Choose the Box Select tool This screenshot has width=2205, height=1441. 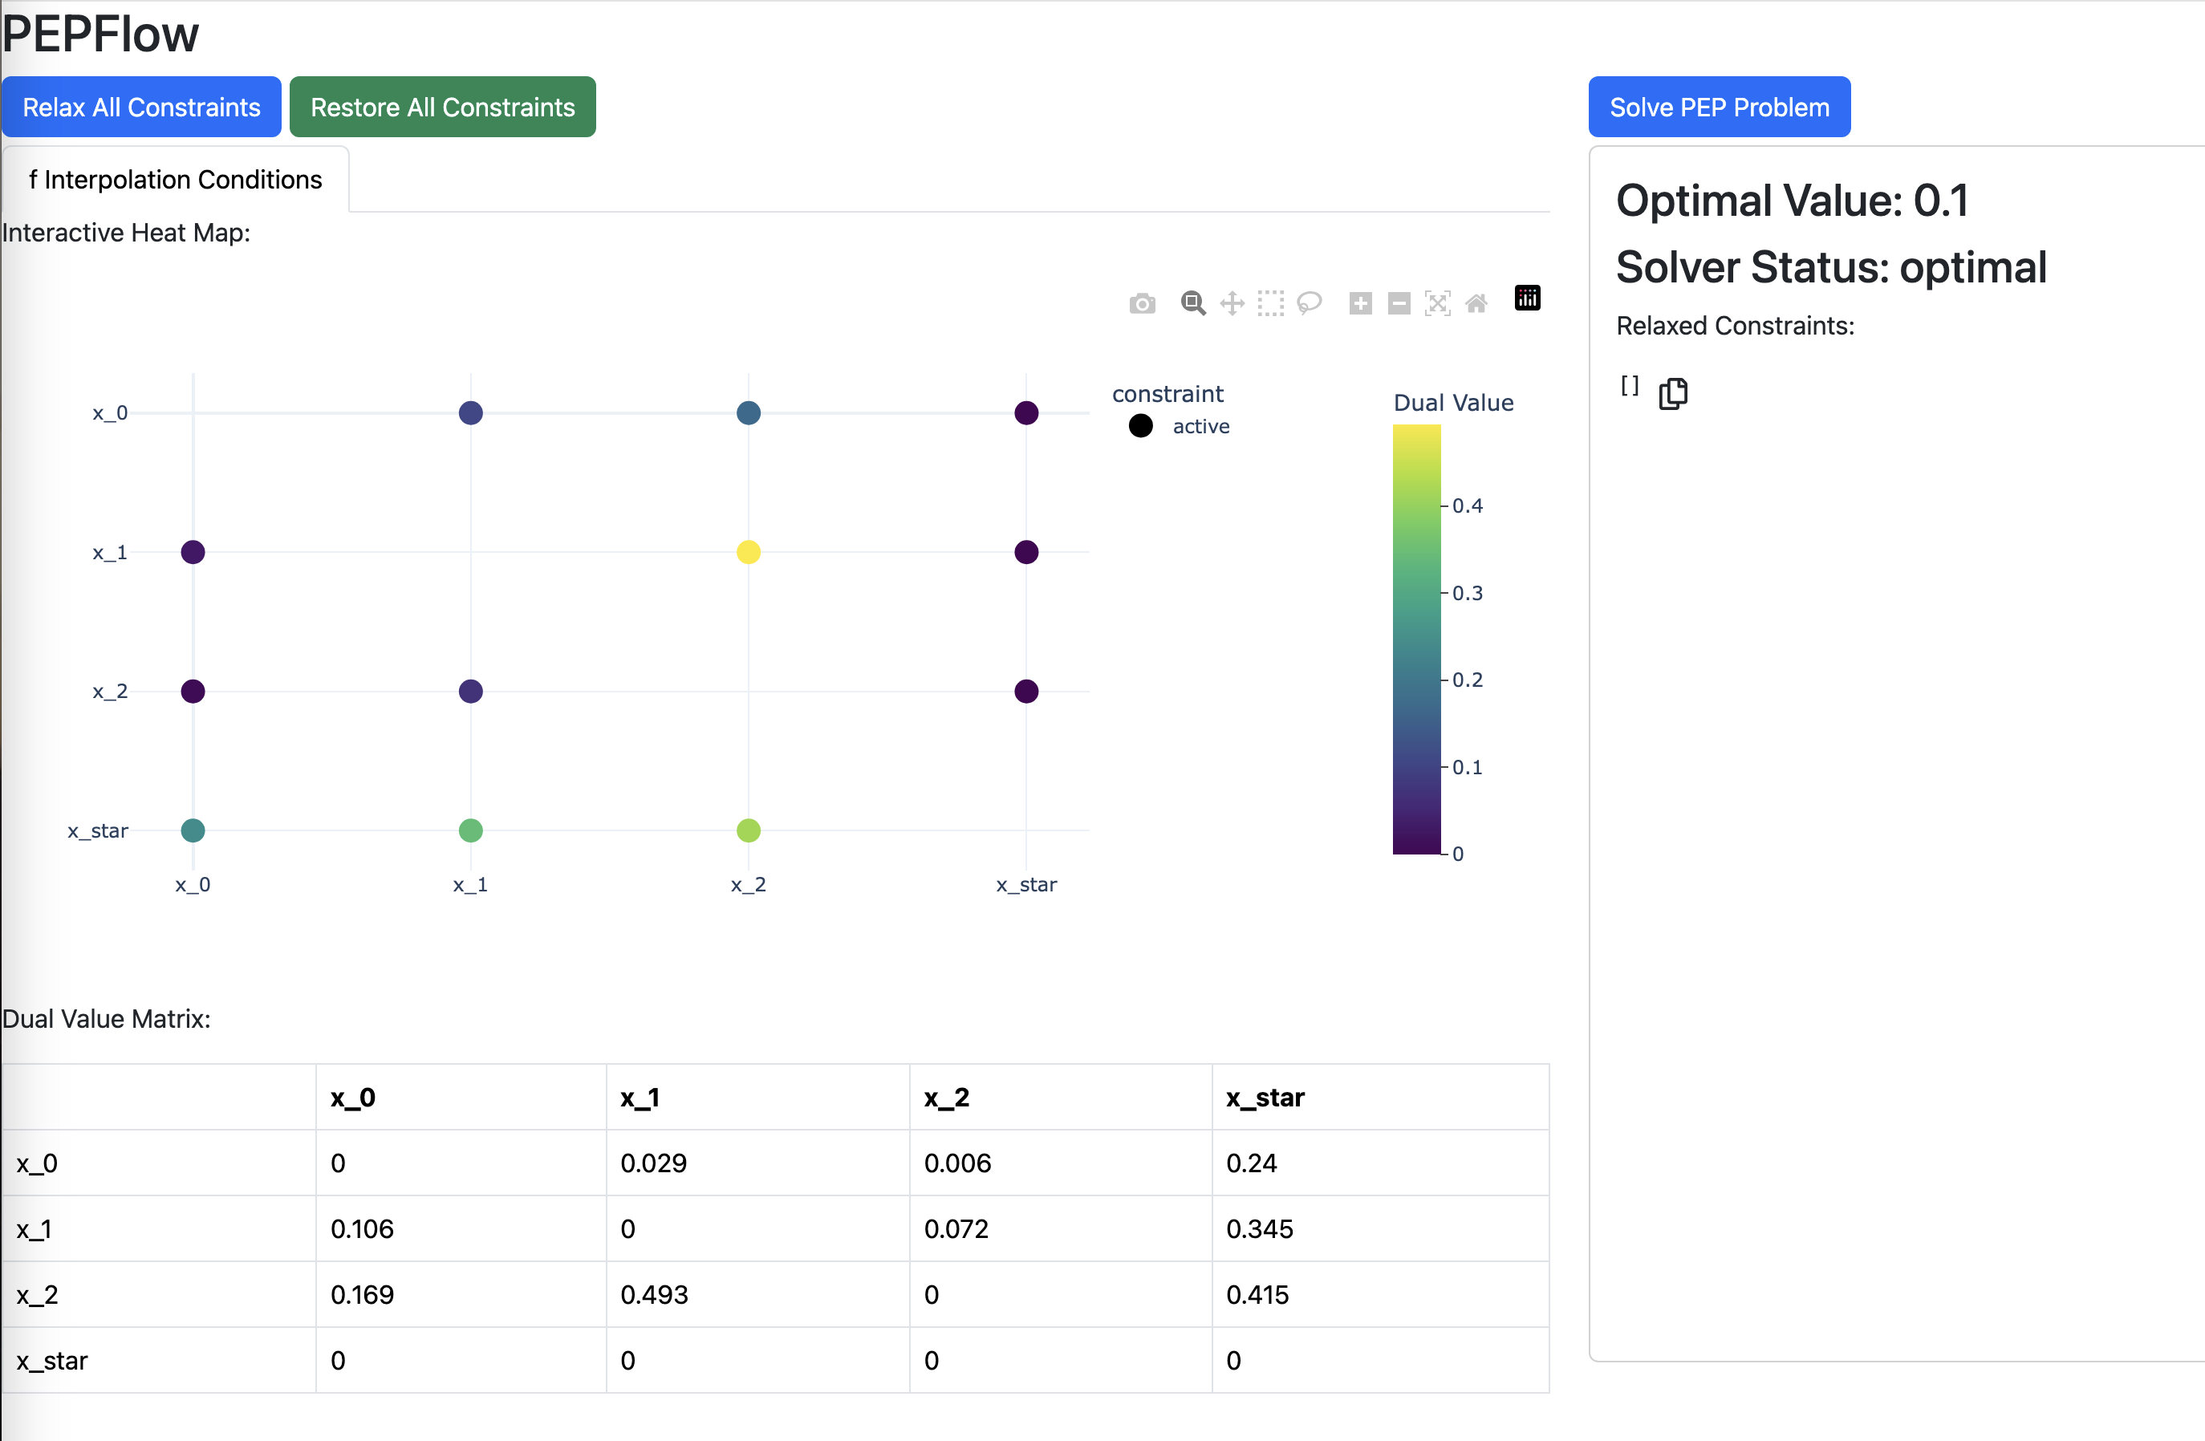(x=1270, y=303)
